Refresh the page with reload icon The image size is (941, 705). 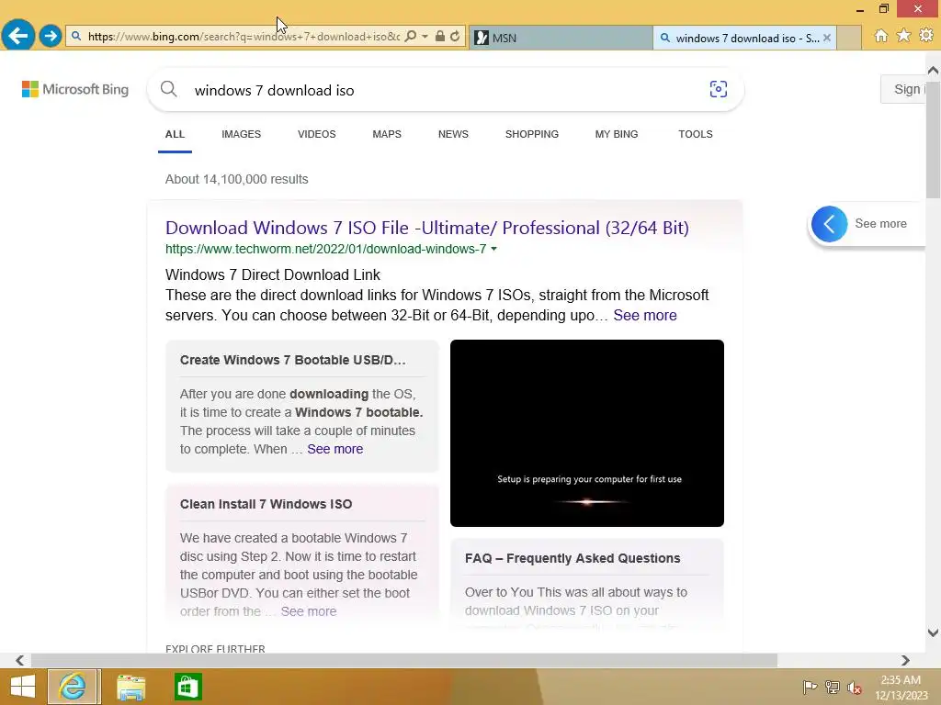pos(455,37)
